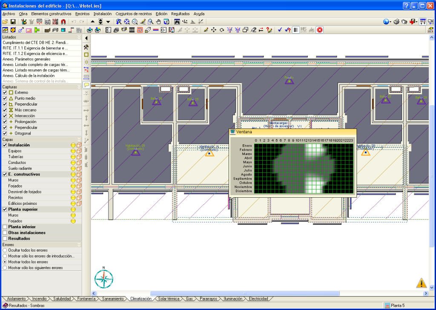Click the open file folder icon
The height and width of the screenshot is (310, 436).
point(5,22)
